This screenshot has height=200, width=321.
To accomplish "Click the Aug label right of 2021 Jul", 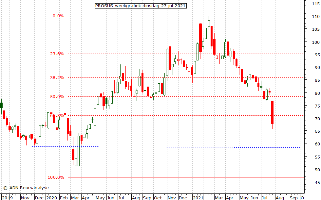I will 280,197.
